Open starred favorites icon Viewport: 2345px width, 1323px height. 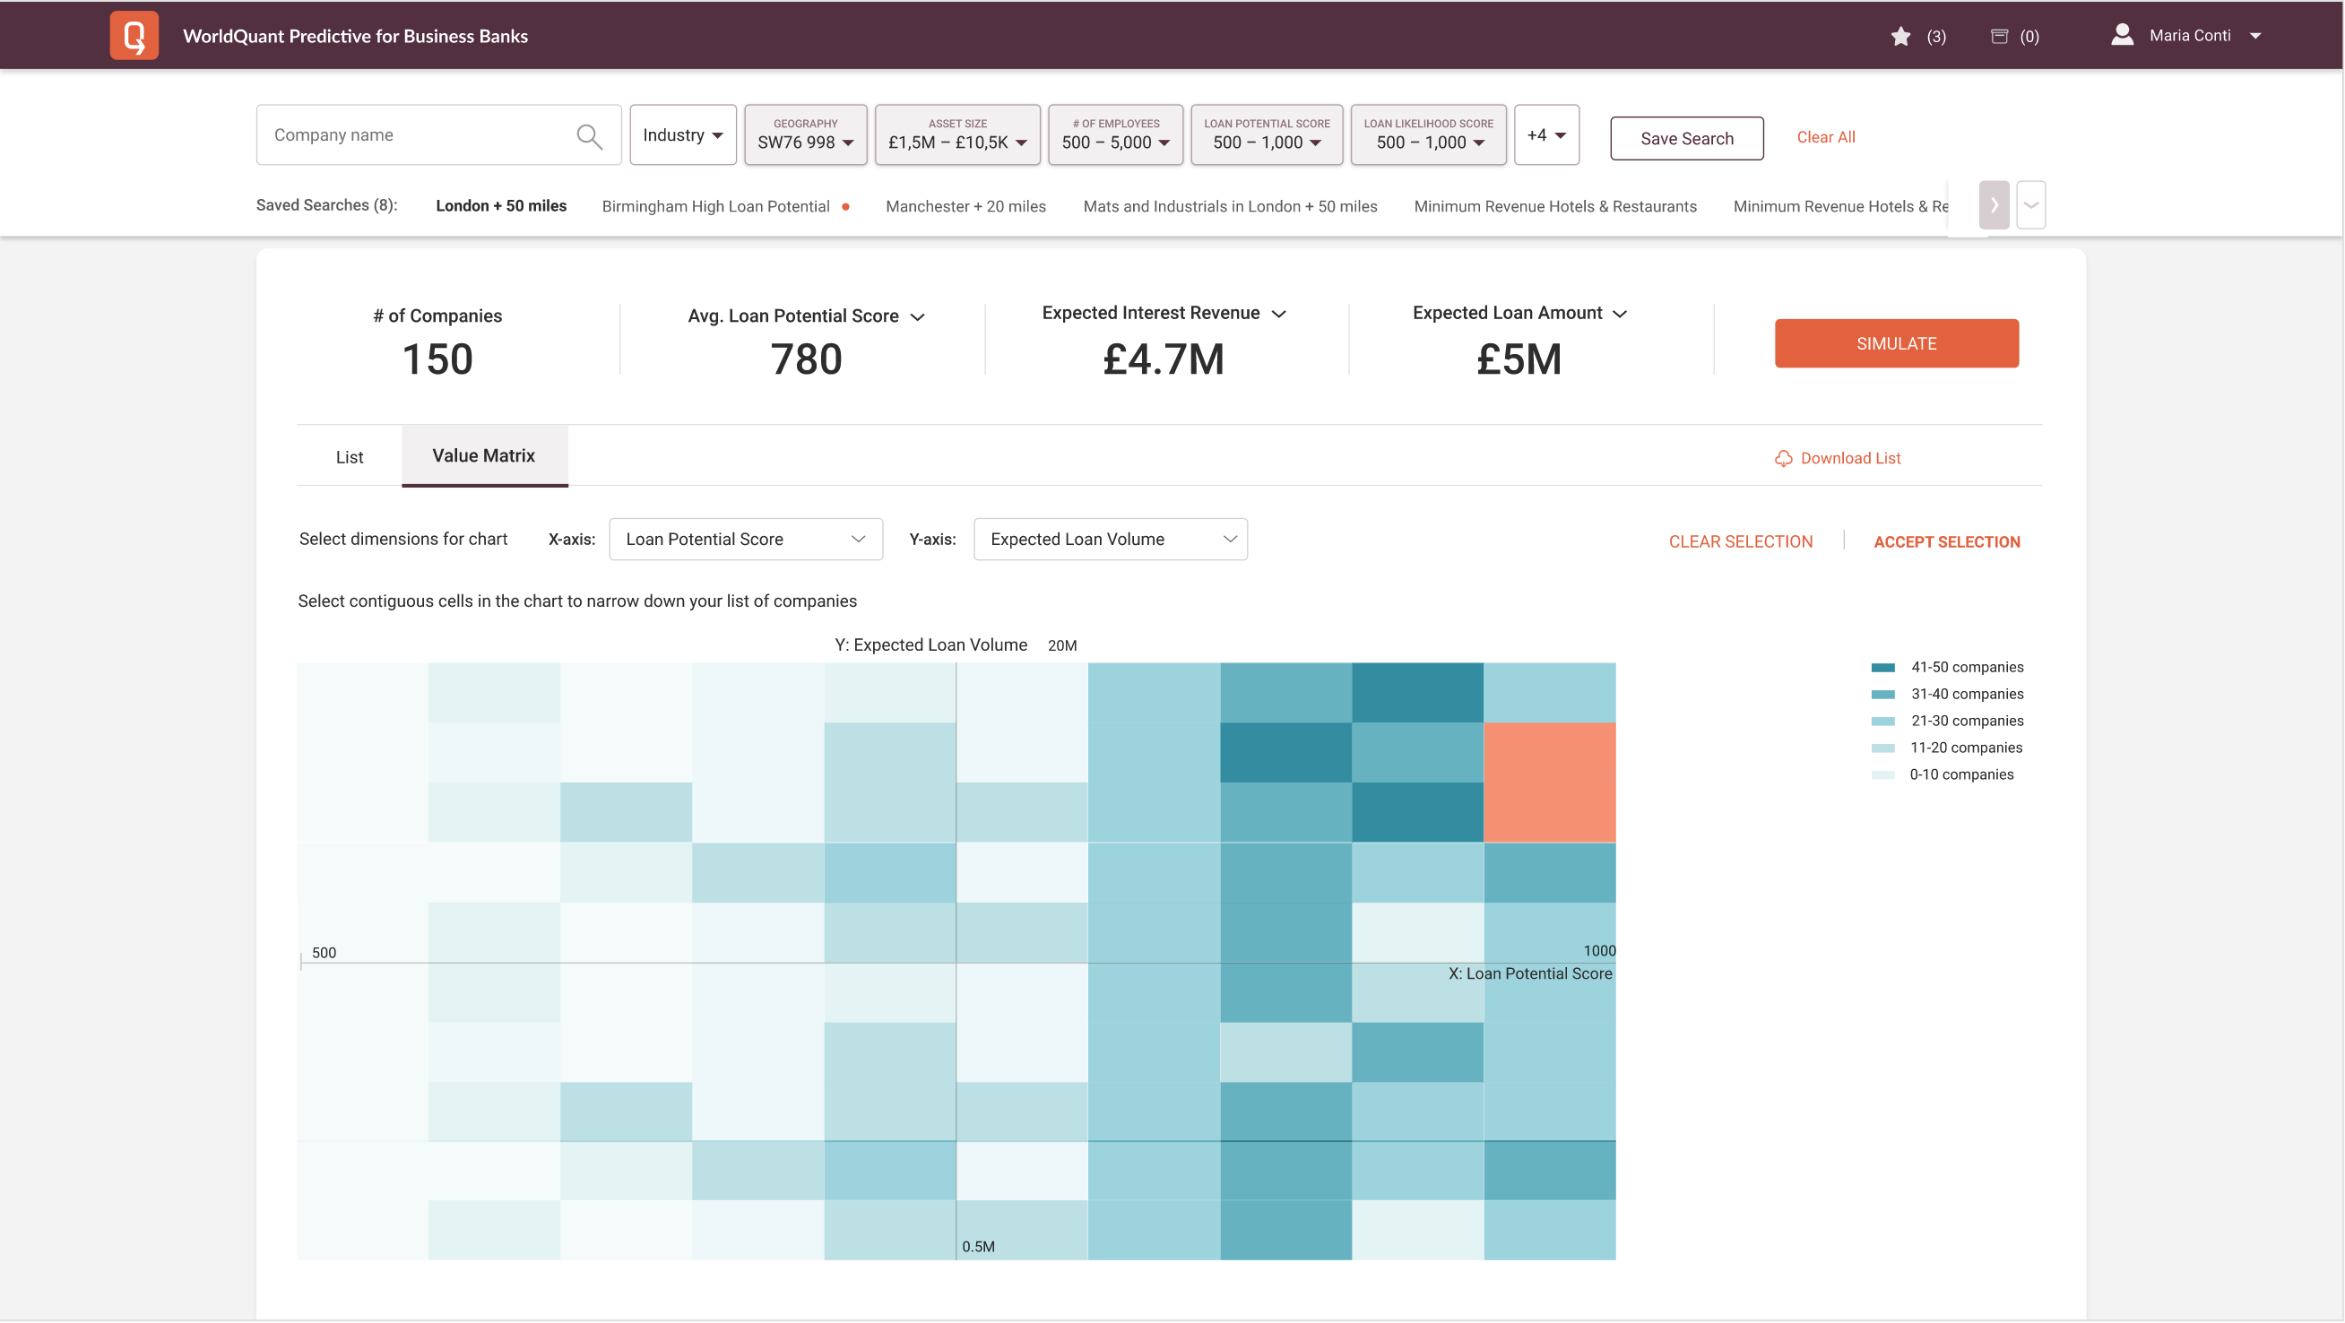click(x=1899, y=37)
